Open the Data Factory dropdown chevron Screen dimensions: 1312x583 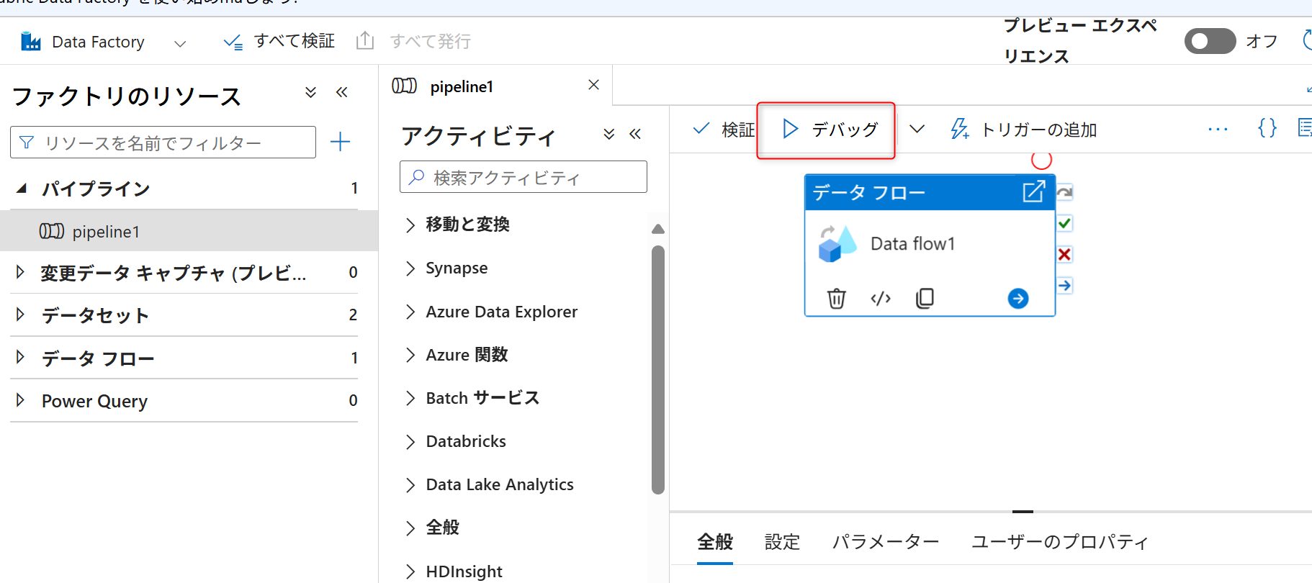pyautogui.click(x=180, y=43)
